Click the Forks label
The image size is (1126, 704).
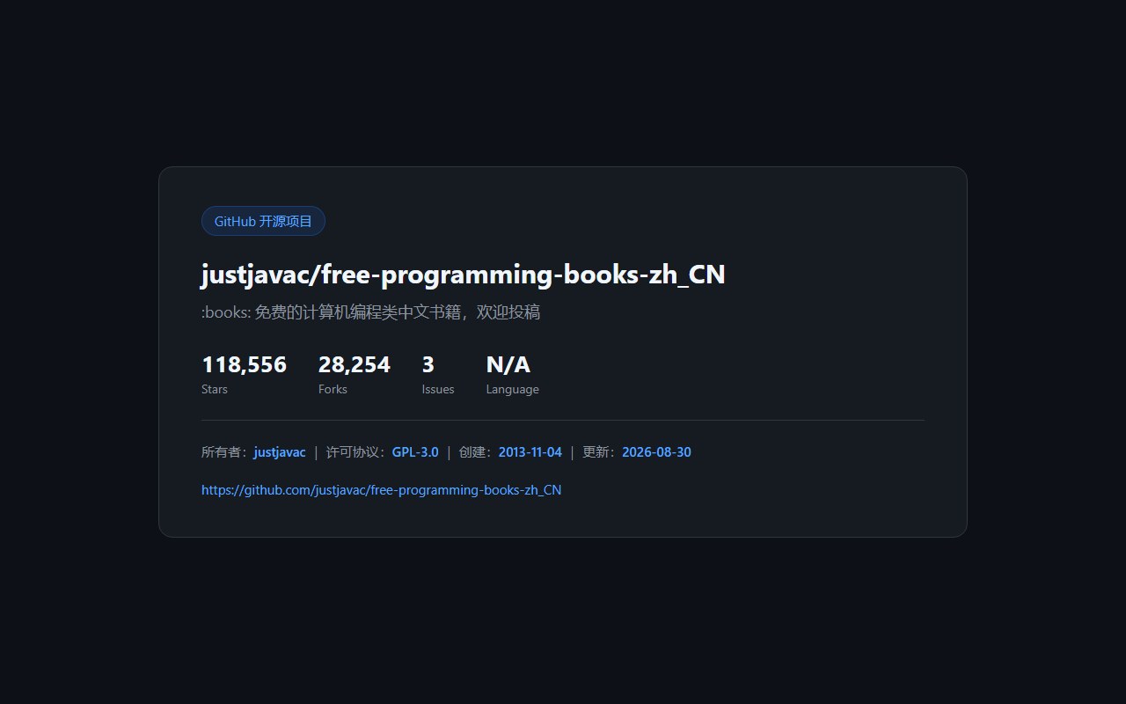click(333, 389)
